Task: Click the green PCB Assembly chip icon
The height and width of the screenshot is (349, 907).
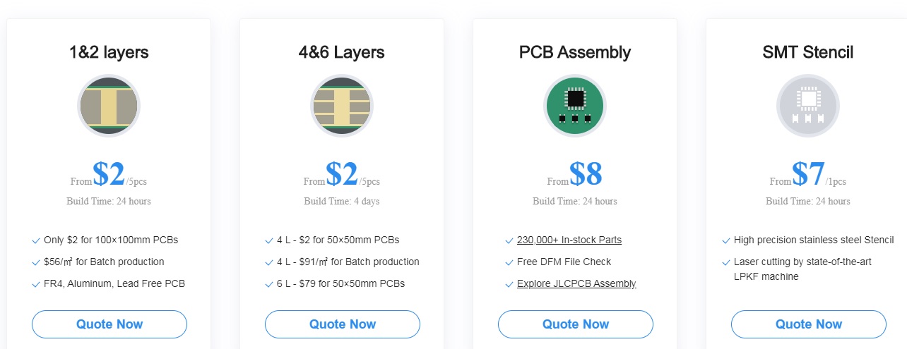Action: tap(575, 106)
